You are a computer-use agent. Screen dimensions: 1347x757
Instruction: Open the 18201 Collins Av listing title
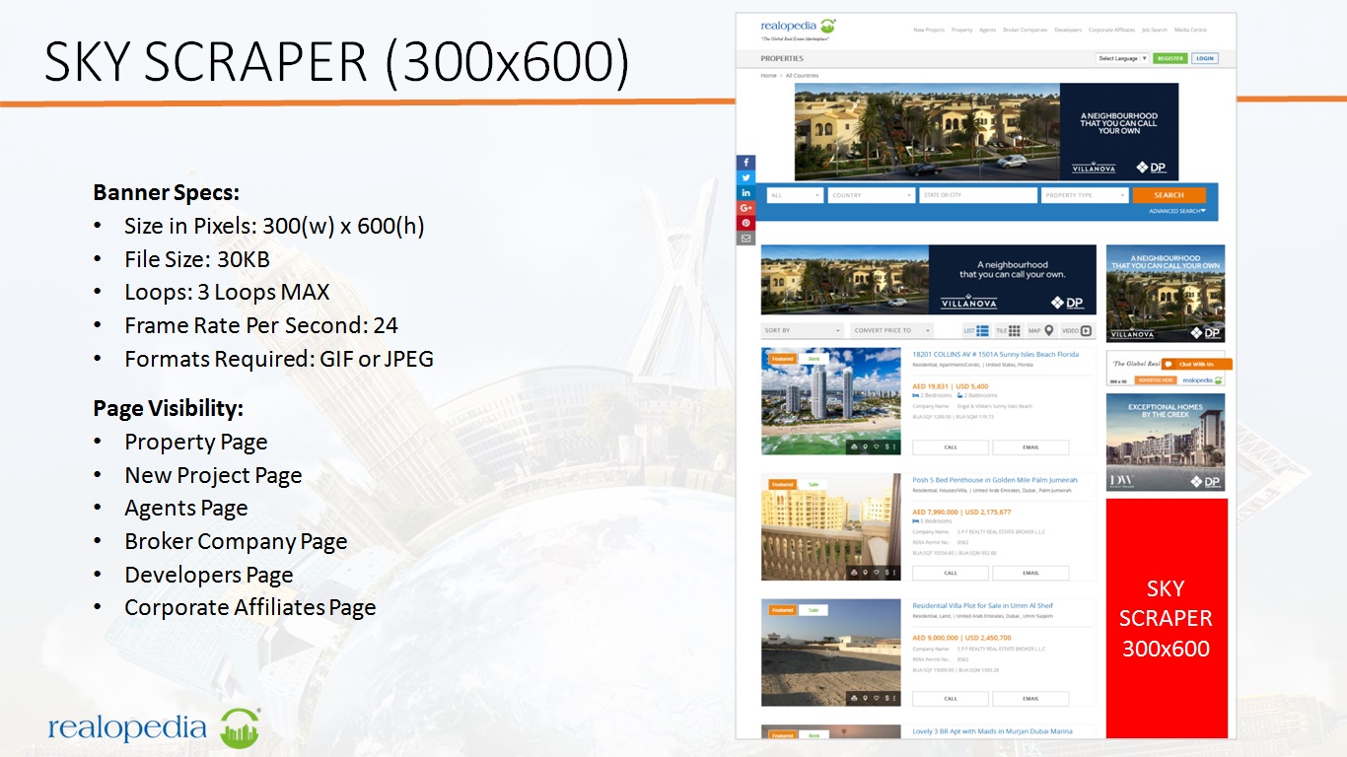click(995, 354)
